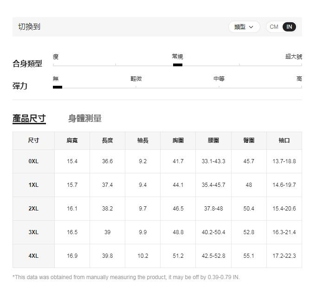Image resolution: width=310 pixels, height=287 pixels.
Task: Click the 腰圍 column header
Action: (213, 140)
